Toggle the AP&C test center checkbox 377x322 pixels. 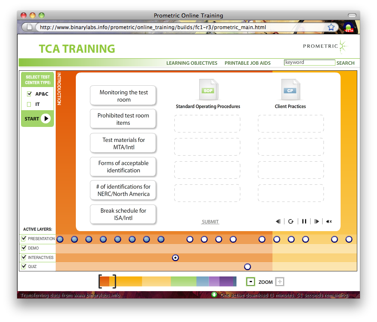pos(30,94)
